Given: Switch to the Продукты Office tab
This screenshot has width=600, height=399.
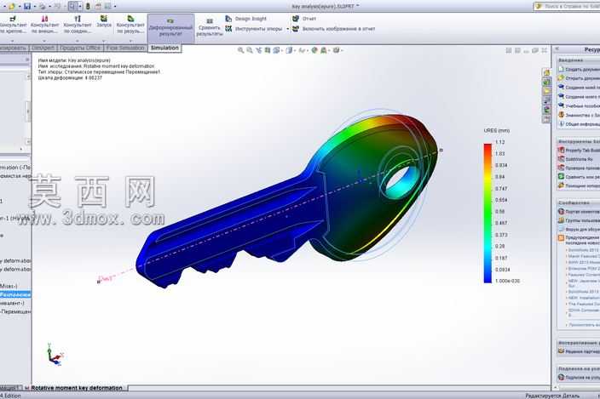Looking at the screenshot, I should (80, 48).
